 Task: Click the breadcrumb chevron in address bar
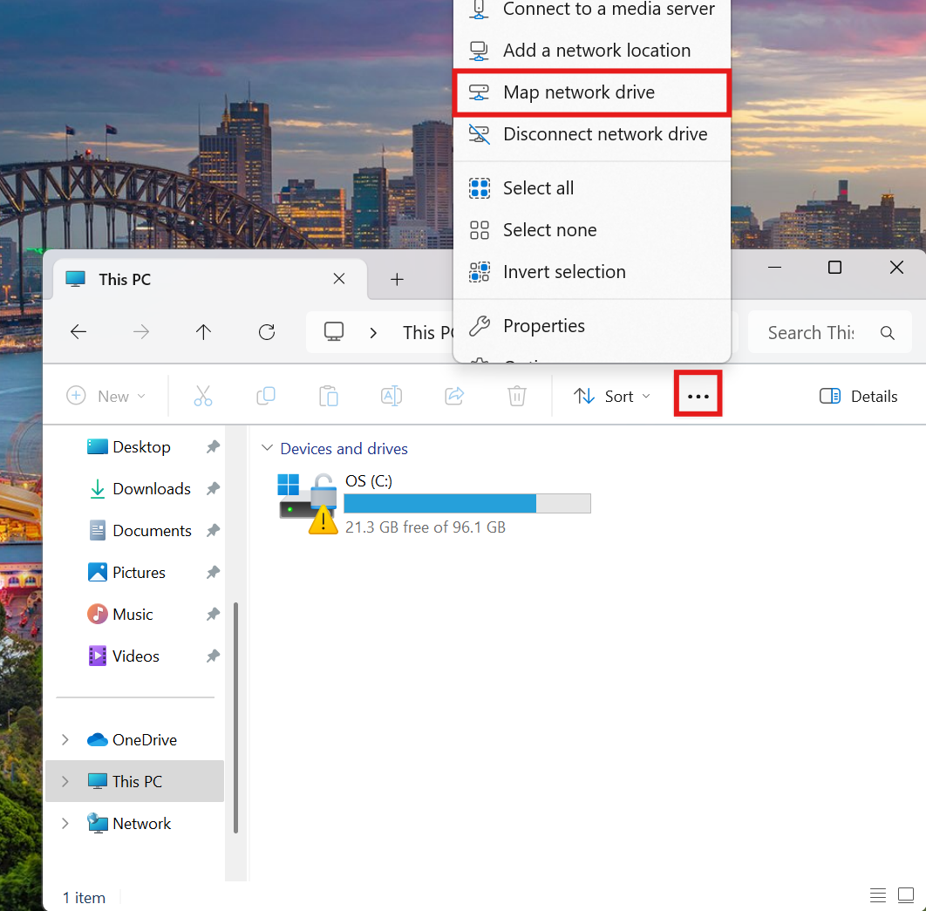(373, 332)
